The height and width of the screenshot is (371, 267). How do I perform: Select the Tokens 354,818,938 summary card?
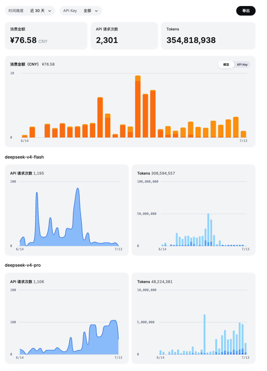click(x=208, y=36)
